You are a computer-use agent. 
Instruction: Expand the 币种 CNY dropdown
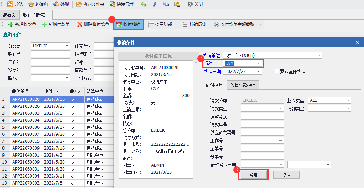(258, 63)
